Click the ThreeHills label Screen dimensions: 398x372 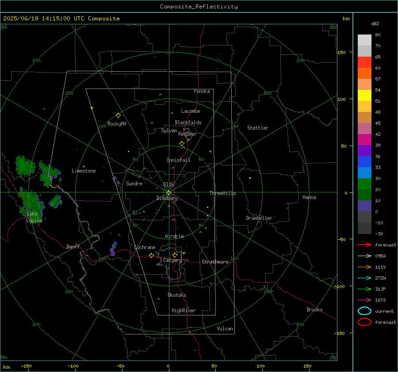coord(222,193)
